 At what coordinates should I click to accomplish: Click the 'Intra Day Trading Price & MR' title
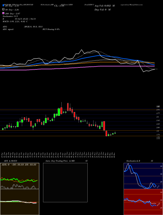[x=60, y=161]
